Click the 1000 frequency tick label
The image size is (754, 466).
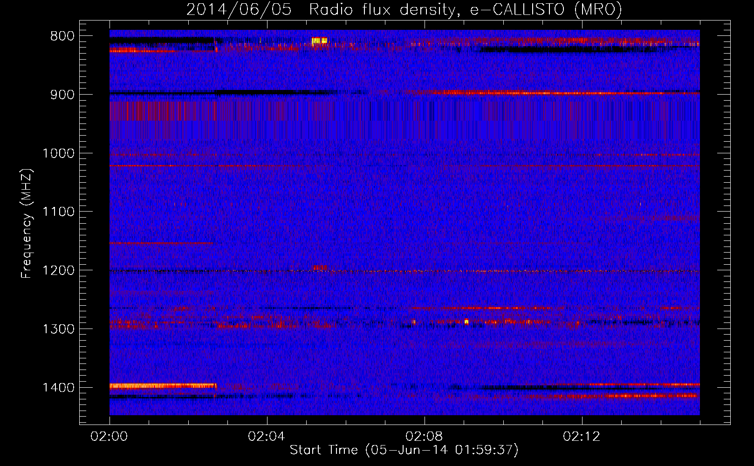pyautogui.click(x=58, y=153)
